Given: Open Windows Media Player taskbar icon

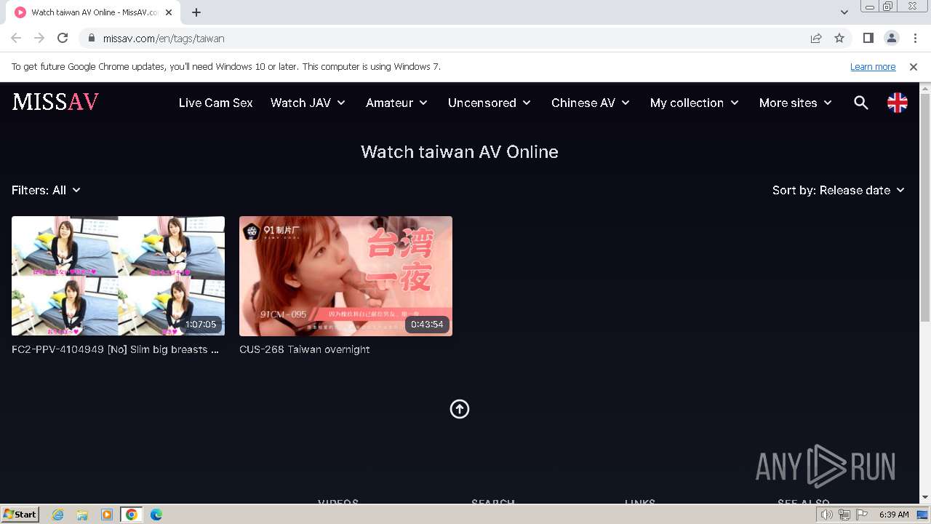Looking at the screenshot, I should coord(107,515).
